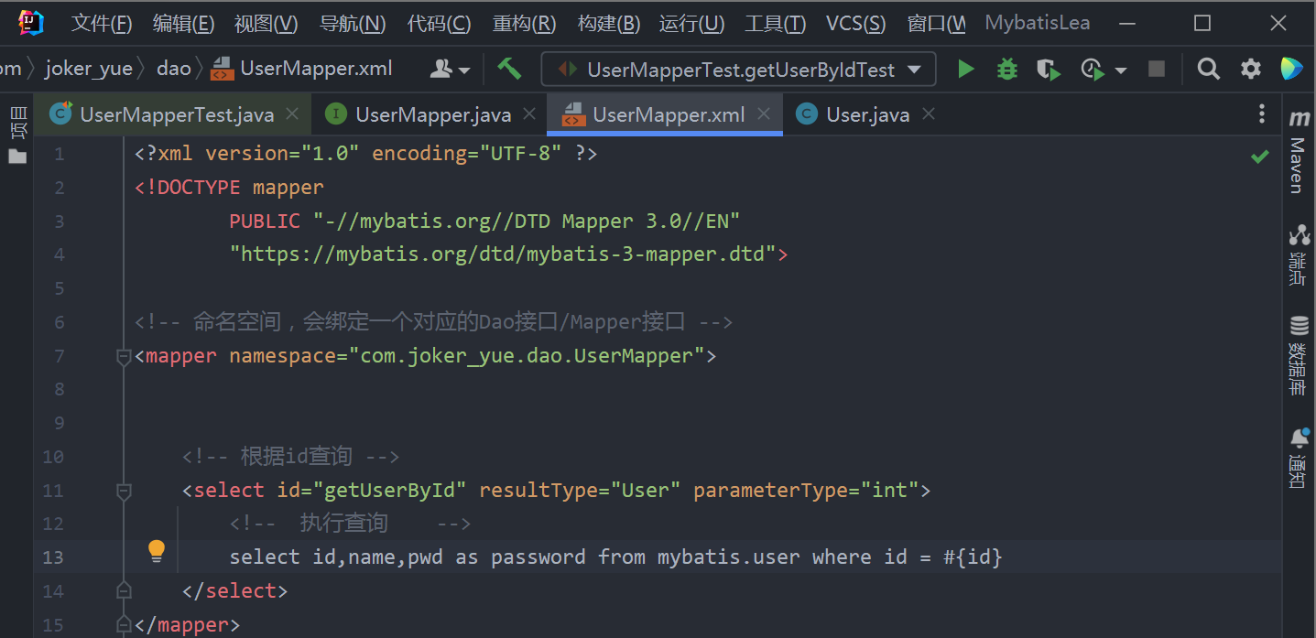Click the yellow lightbulb intention icon
Screen dimensions: 1316x638
coord(157,550)
